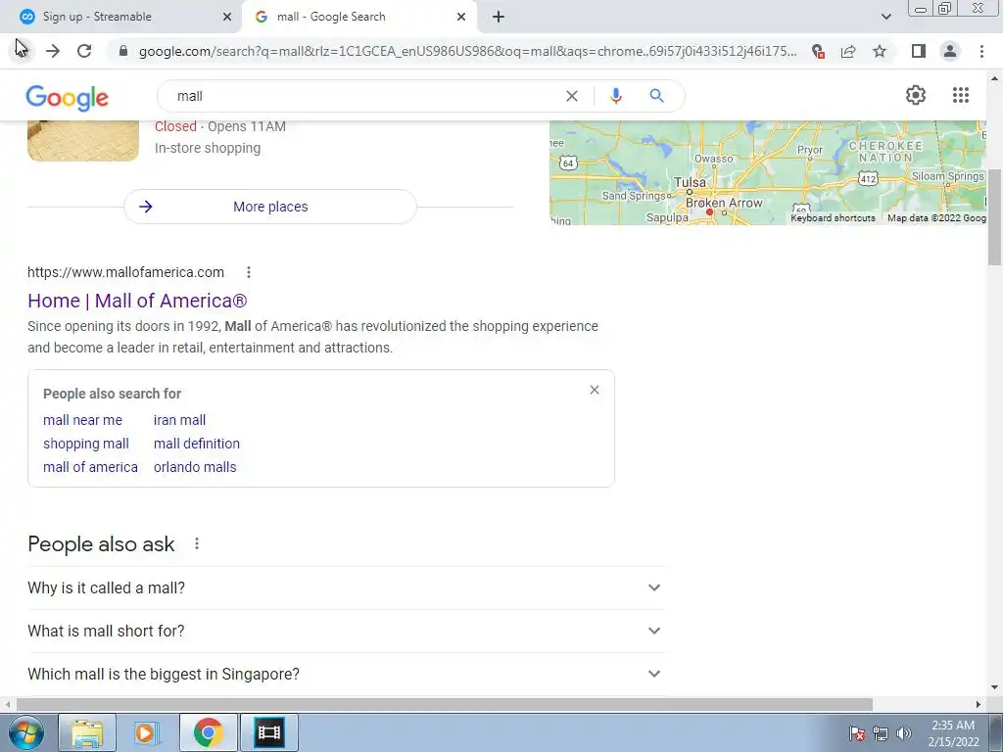Bookmark this page with the star icon
Viewport: 1003px width, 752px height.
pyautogui.click(x=880, y=51)
